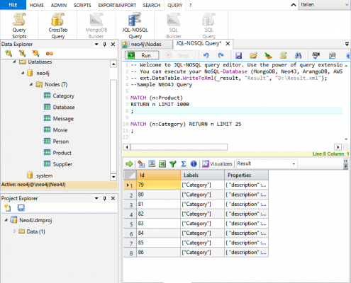Open the Data Explorer panel options dropdown
This screenshot has height=283, width=351.
(x=96, y=44)
